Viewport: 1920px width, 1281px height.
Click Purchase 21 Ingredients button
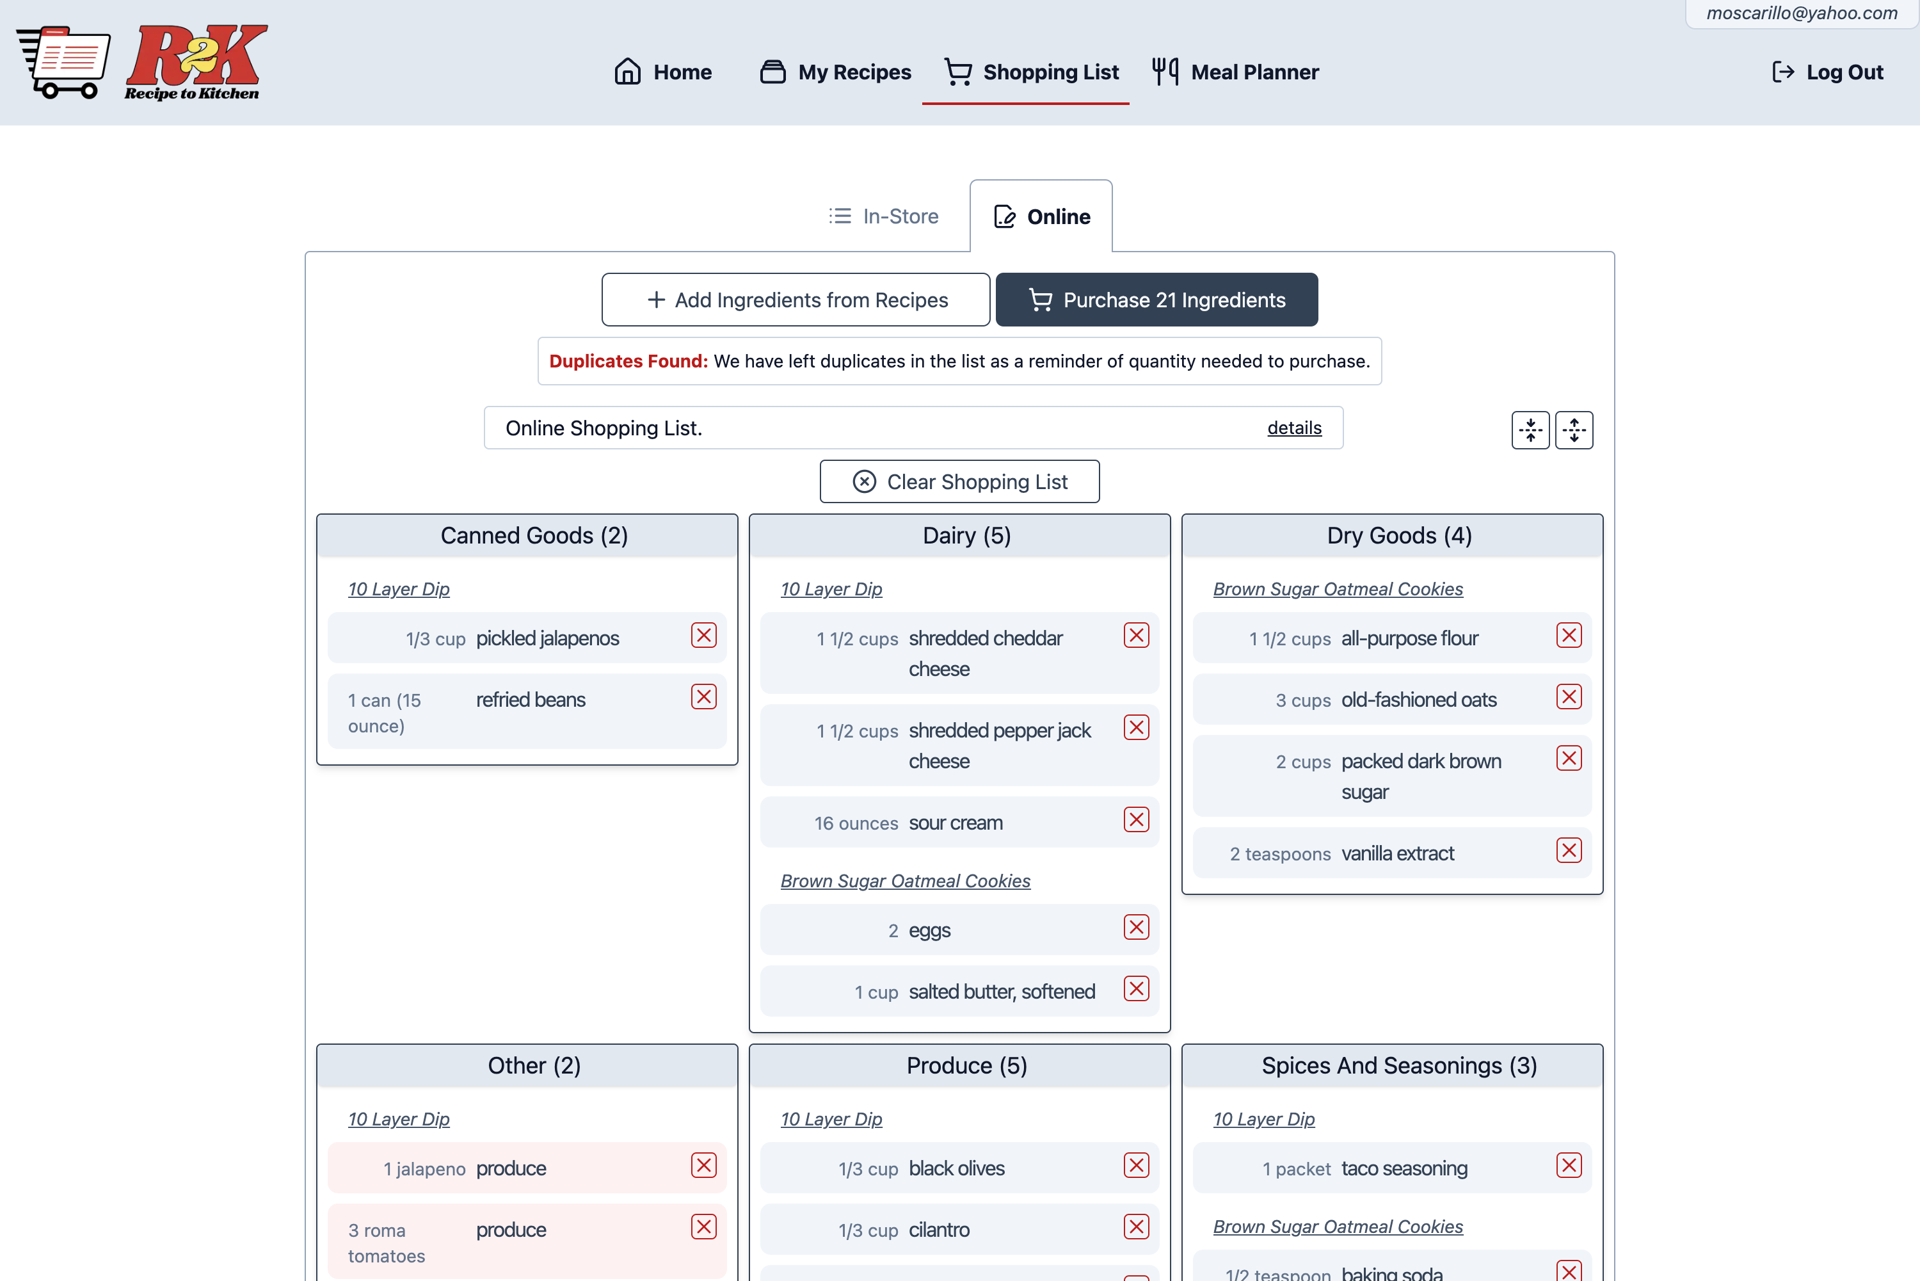point(1156,300)
